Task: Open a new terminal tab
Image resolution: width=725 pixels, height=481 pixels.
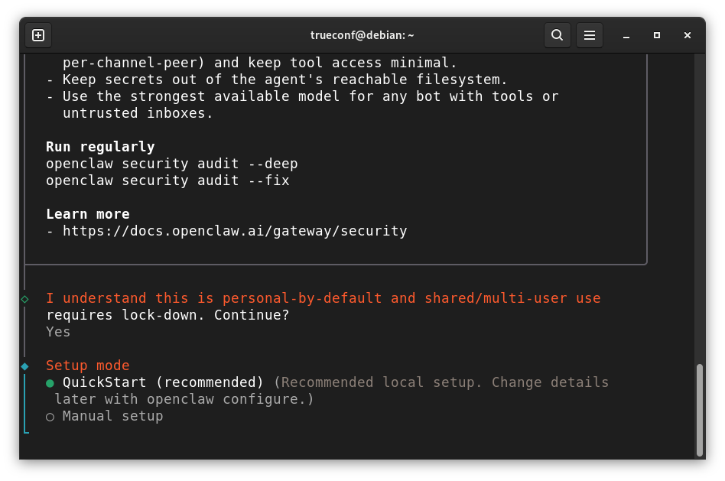Action: 38,35
